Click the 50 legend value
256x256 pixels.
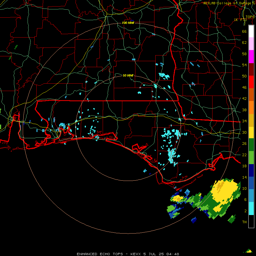click(244, 76)
